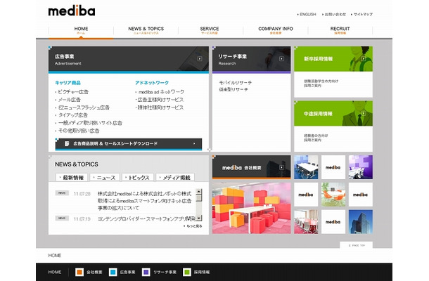
Task: Open 一般メディア取り扱いサイト広告 link
Action: pyautogui.click(x=90, y=123)
